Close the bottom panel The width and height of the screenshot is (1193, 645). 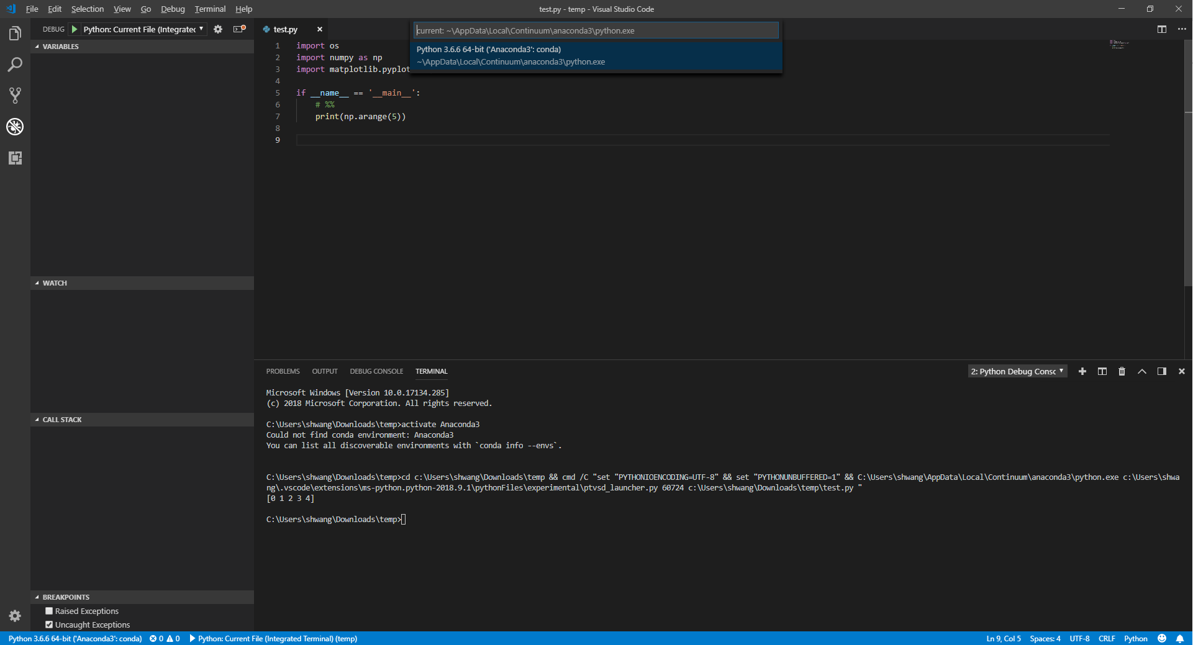1182,371
